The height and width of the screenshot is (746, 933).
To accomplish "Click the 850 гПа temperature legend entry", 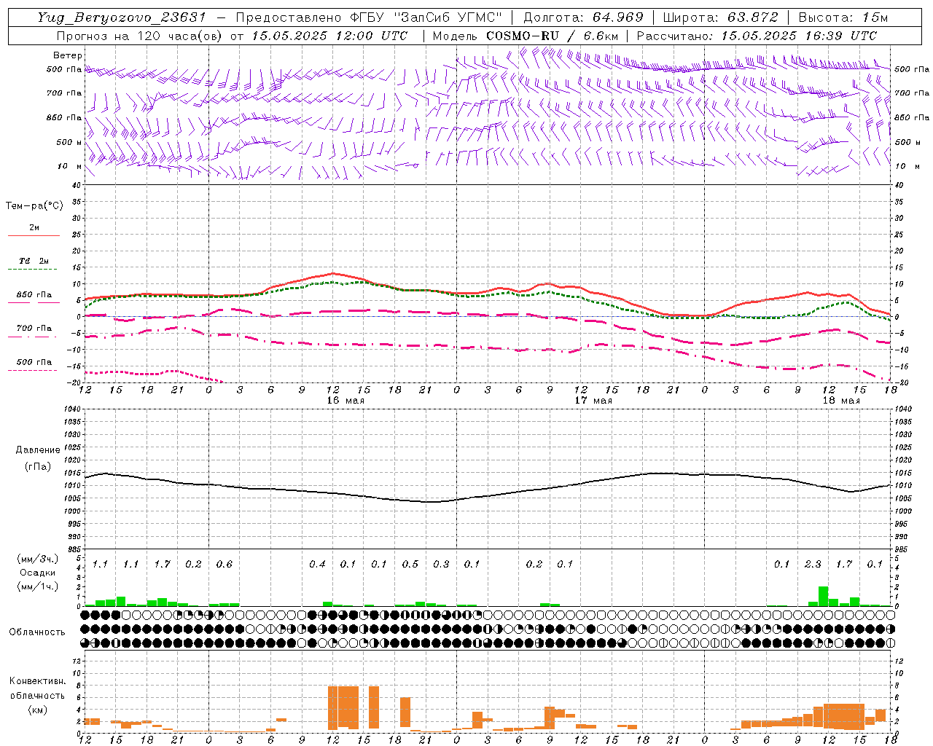I will (x=34, y=295).
